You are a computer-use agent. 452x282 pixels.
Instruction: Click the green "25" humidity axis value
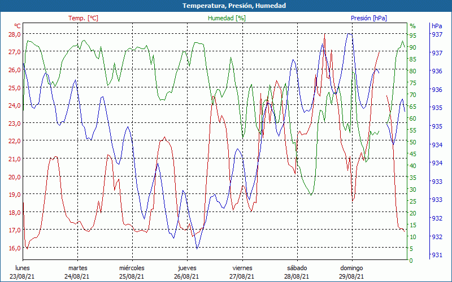(413, 201)
